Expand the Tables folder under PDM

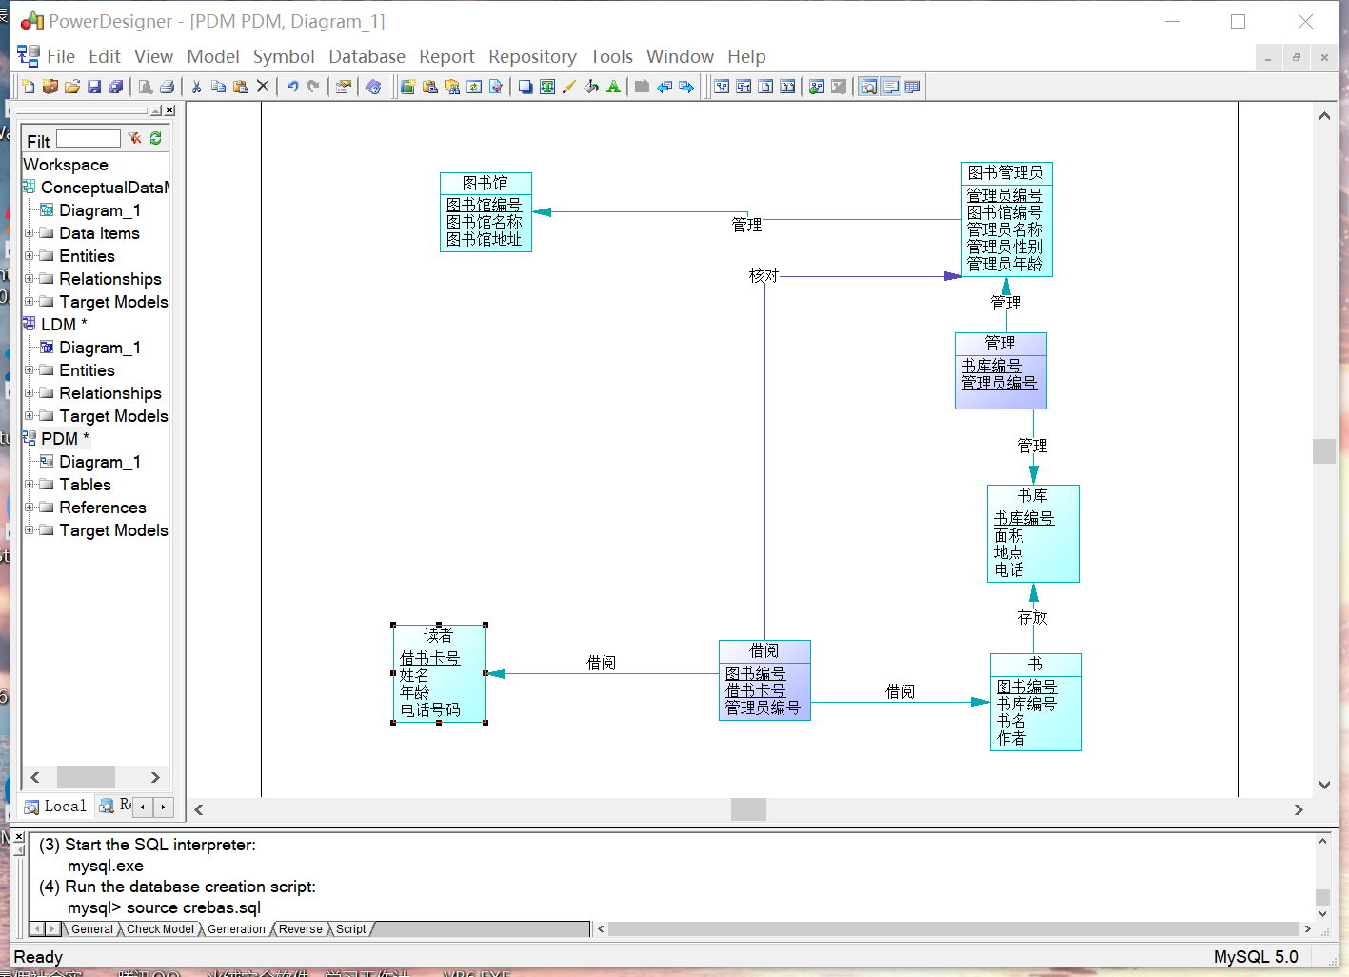click(30, 485)
